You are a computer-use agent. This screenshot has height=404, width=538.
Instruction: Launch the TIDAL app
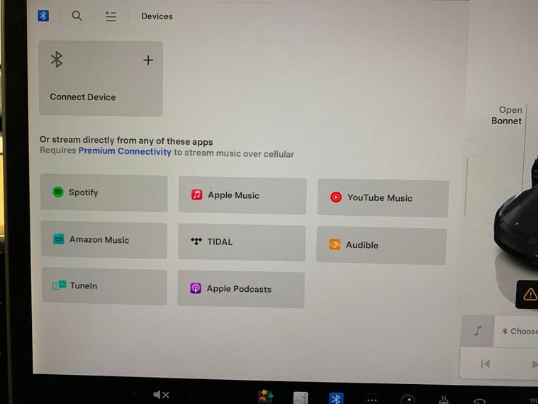point(242,242)
